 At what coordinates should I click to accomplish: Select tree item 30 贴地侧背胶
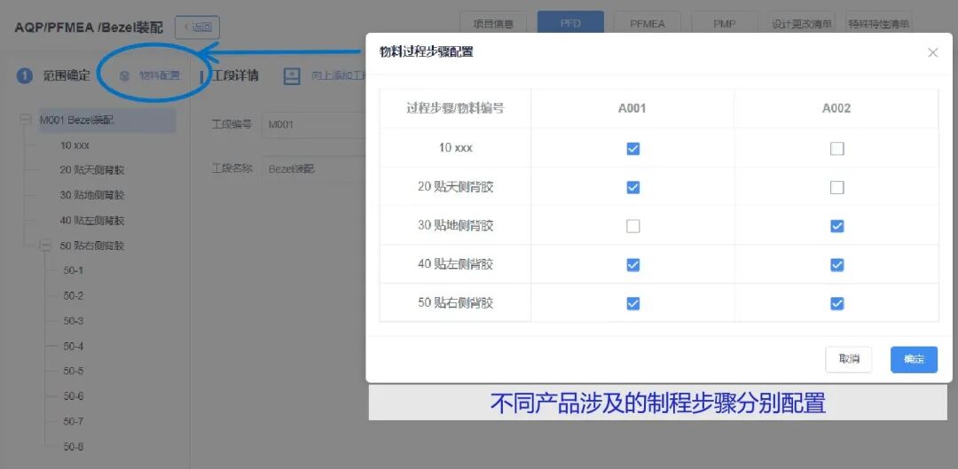pos(92,195)
